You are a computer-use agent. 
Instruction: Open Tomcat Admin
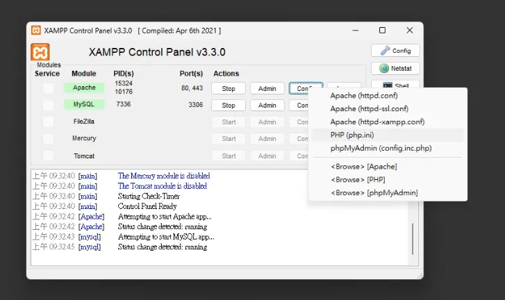[x=267, y=156]
